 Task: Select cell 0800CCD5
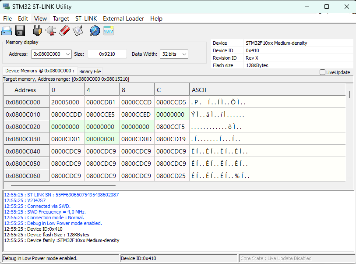pyautogui.click(x=172, y=102)
